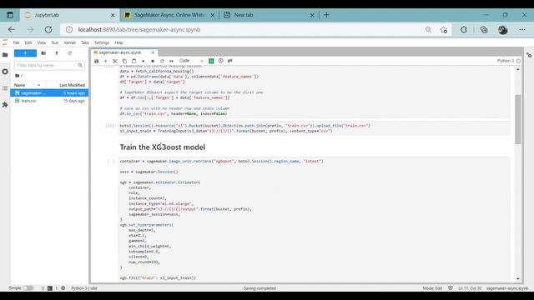
Task: Open the Table of Contents sidebar icon
Action: pos(5,88)
